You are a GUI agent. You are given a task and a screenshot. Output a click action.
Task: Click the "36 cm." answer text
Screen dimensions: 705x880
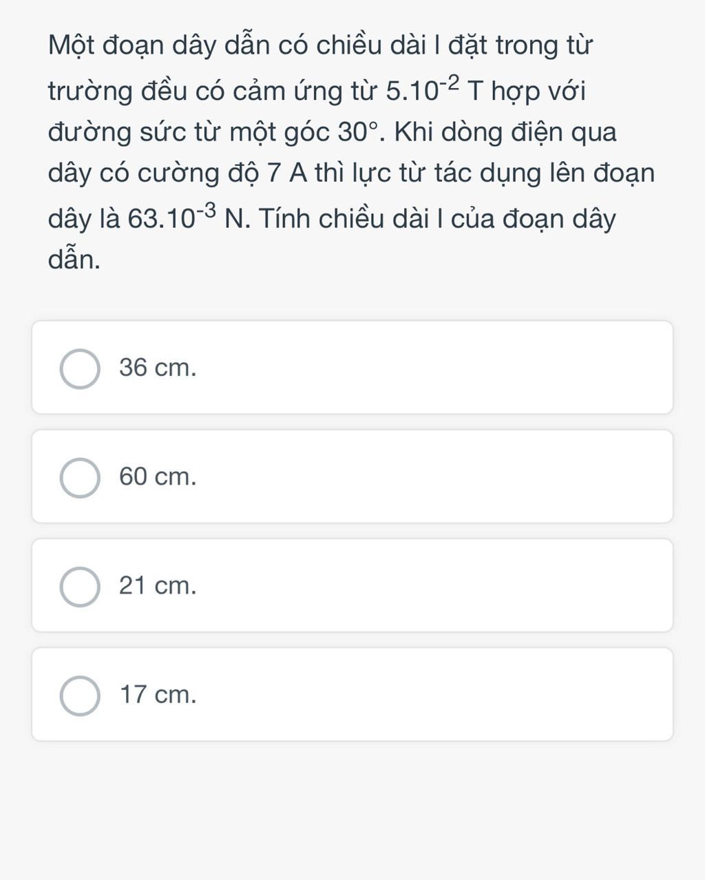158,368
